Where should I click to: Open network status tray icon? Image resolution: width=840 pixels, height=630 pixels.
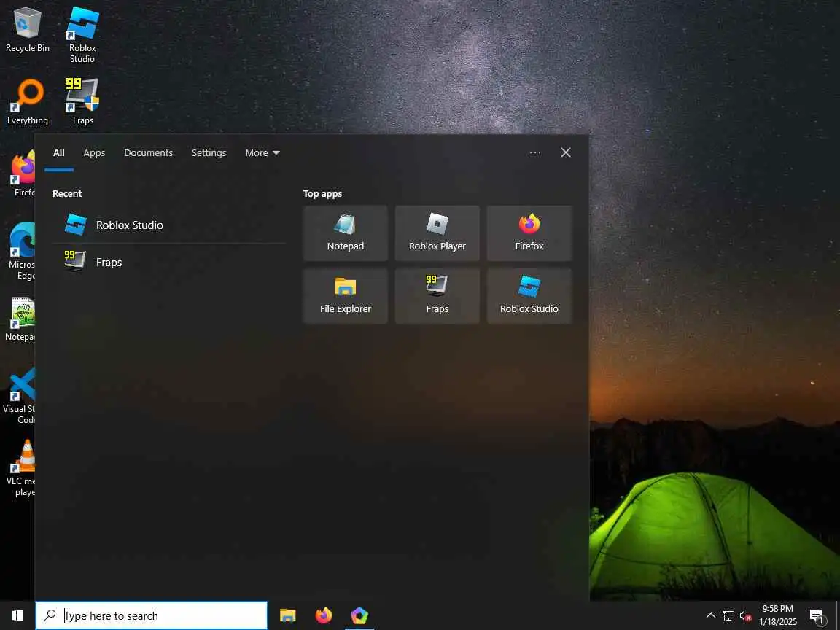point(728,615)
